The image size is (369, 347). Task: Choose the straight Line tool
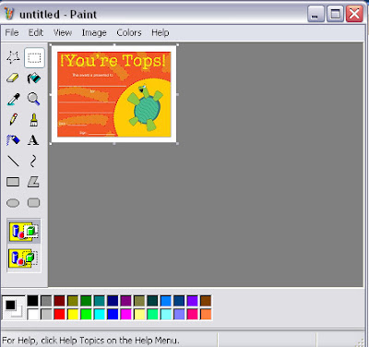tap(13, 161)
